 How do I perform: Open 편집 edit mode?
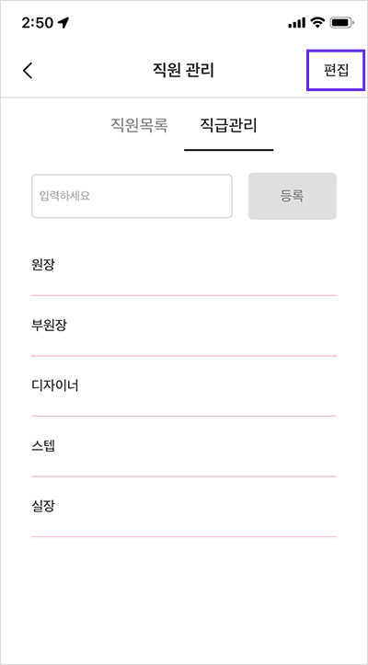tap(336, 71)
